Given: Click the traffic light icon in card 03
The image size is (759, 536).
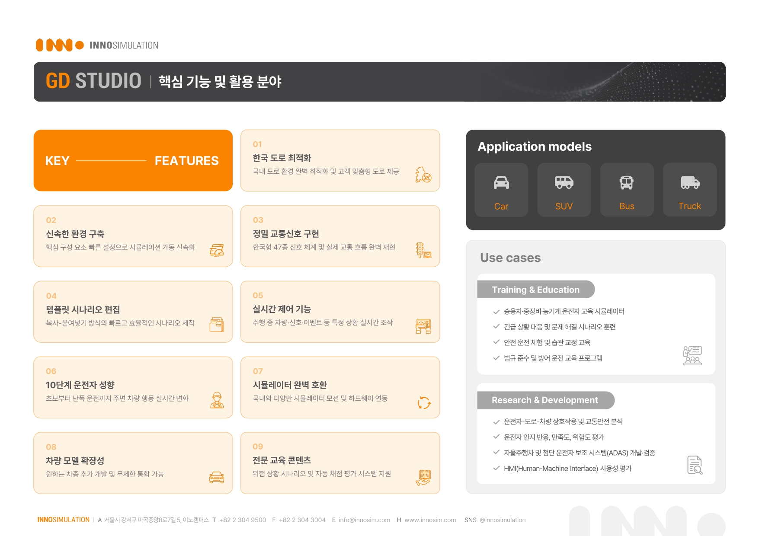Looking at the screenshot, I should [423, 250].
